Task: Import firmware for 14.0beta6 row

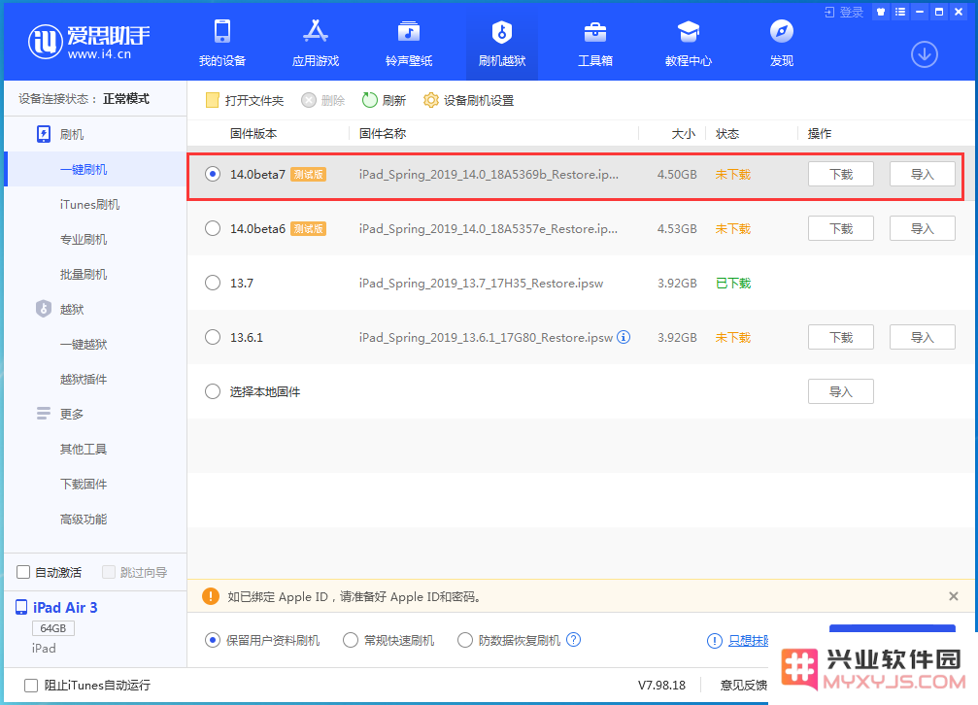Action: click(922, 228)
